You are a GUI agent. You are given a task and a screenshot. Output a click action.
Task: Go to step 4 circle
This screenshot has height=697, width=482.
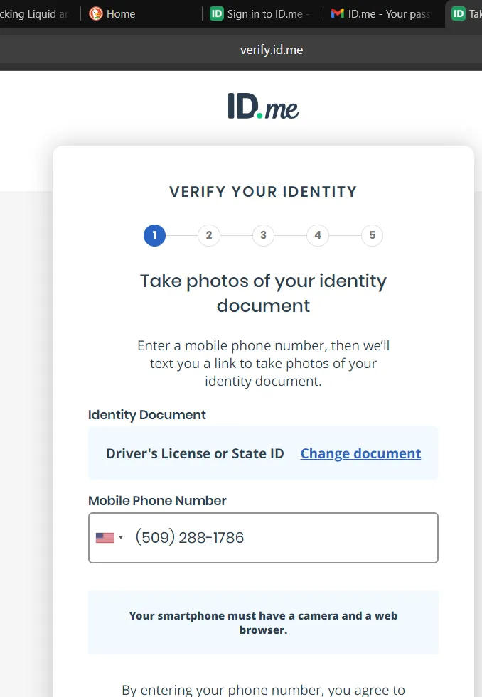pyautogui.click(x=318, y=235)
